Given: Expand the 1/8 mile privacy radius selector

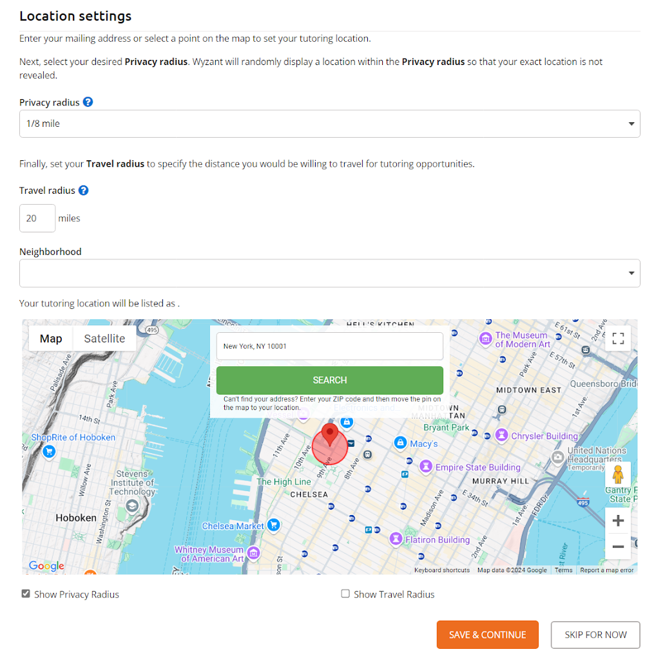Looking at the screenshot, I should click(x=330, y=124).
